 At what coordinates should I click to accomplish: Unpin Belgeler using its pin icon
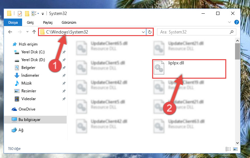(x=64, y=68)
